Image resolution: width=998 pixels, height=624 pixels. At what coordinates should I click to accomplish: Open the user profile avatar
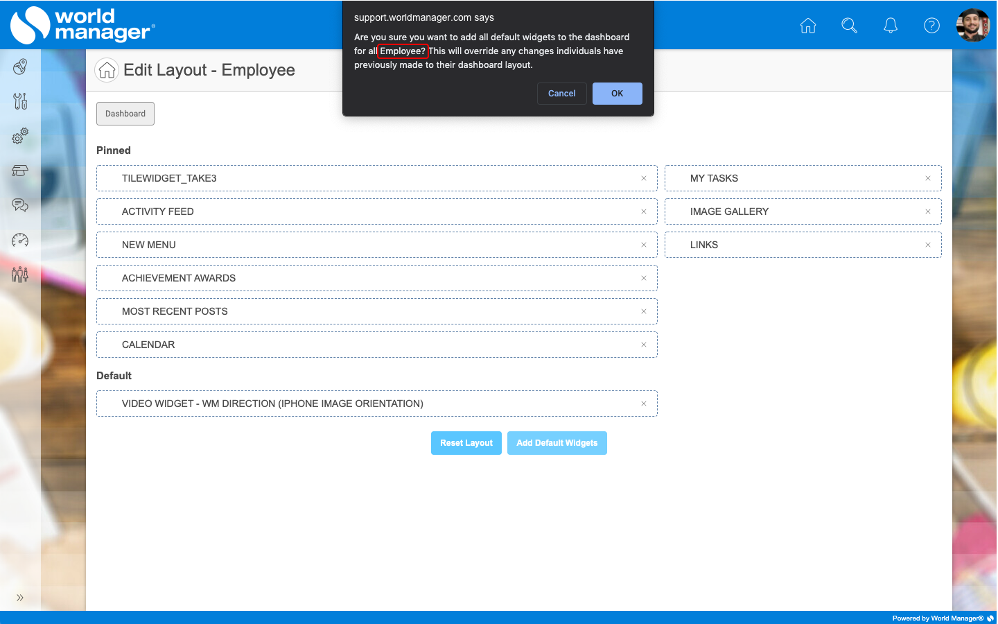[973, 26]
